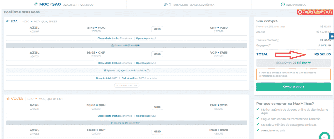Image resolution: width=334 pixels, height=139 pixels.
Task: Click the Adultos R$ 447,10 line
Action: pyautogui.click(x=293, y=32)
